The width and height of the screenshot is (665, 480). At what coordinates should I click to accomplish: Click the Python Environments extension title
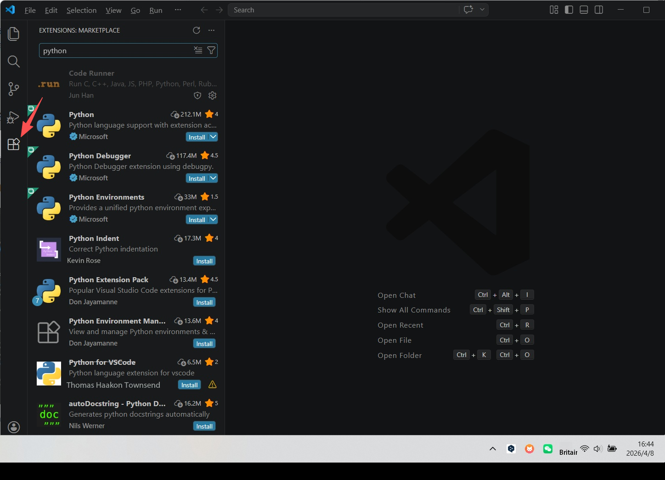[107, 197]
